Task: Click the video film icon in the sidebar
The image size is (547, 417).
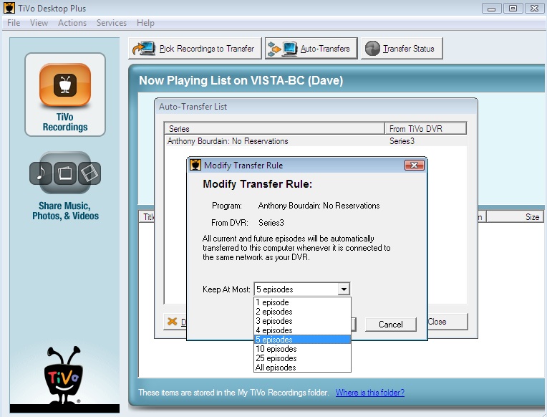Action: point(89,173)
